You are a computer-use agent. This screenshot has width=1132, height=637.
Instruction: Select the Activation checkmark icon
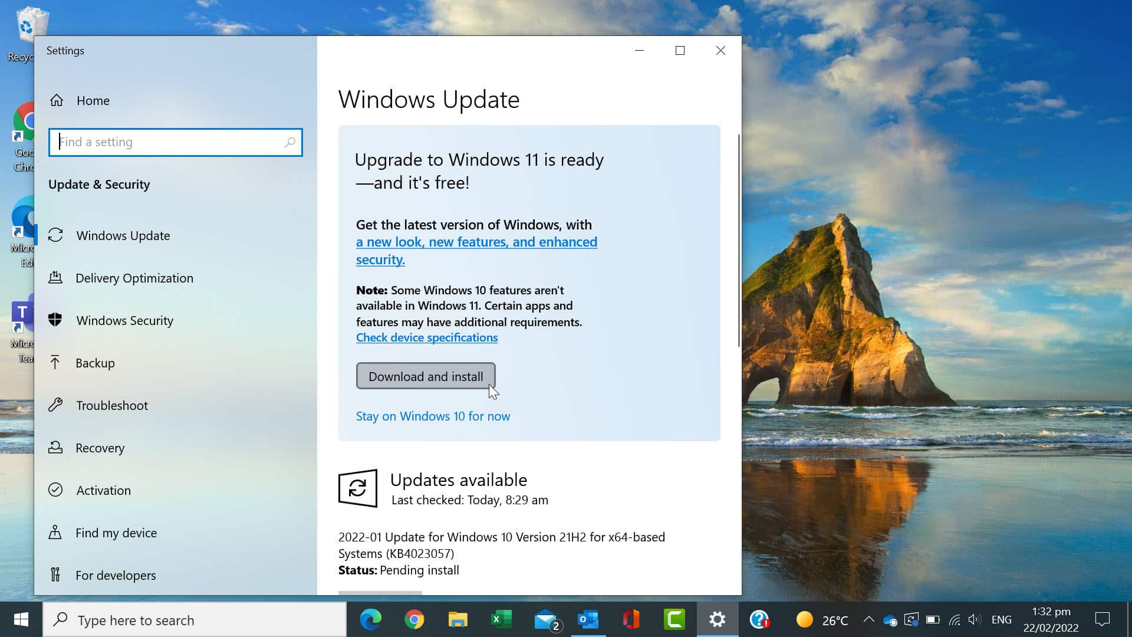(55, 490)
